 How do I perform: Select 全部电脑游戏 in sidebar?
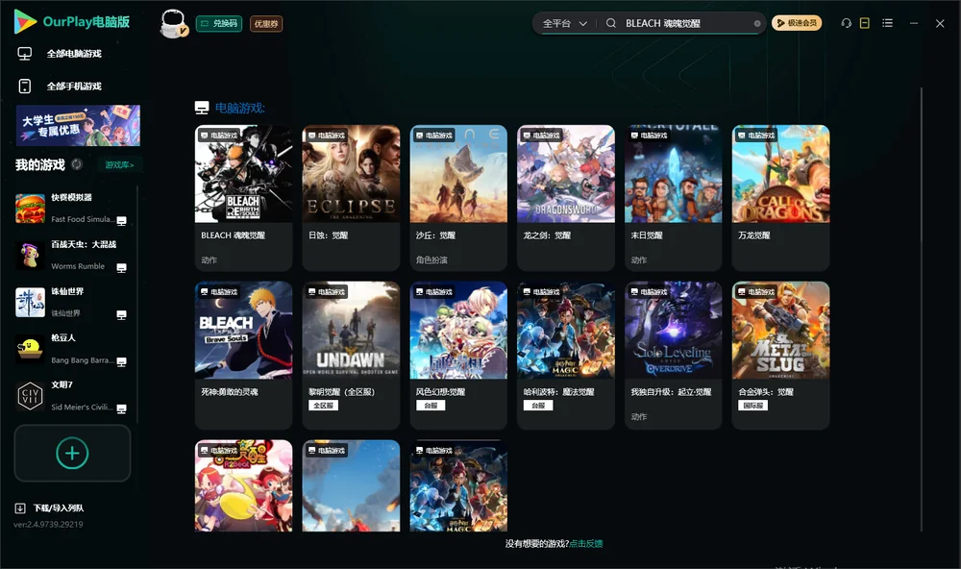point(74,54)
